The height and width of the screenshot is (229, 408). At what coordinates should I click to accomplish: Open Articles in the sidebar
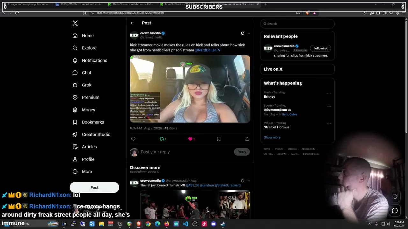tap(85, 147)
